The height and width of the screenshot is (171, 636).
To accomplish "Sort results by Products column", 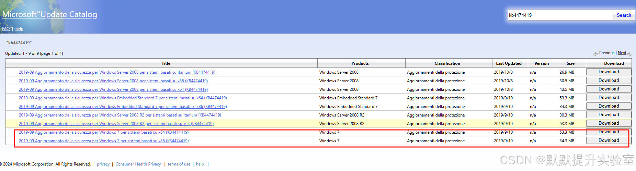I will coord(360,63).
